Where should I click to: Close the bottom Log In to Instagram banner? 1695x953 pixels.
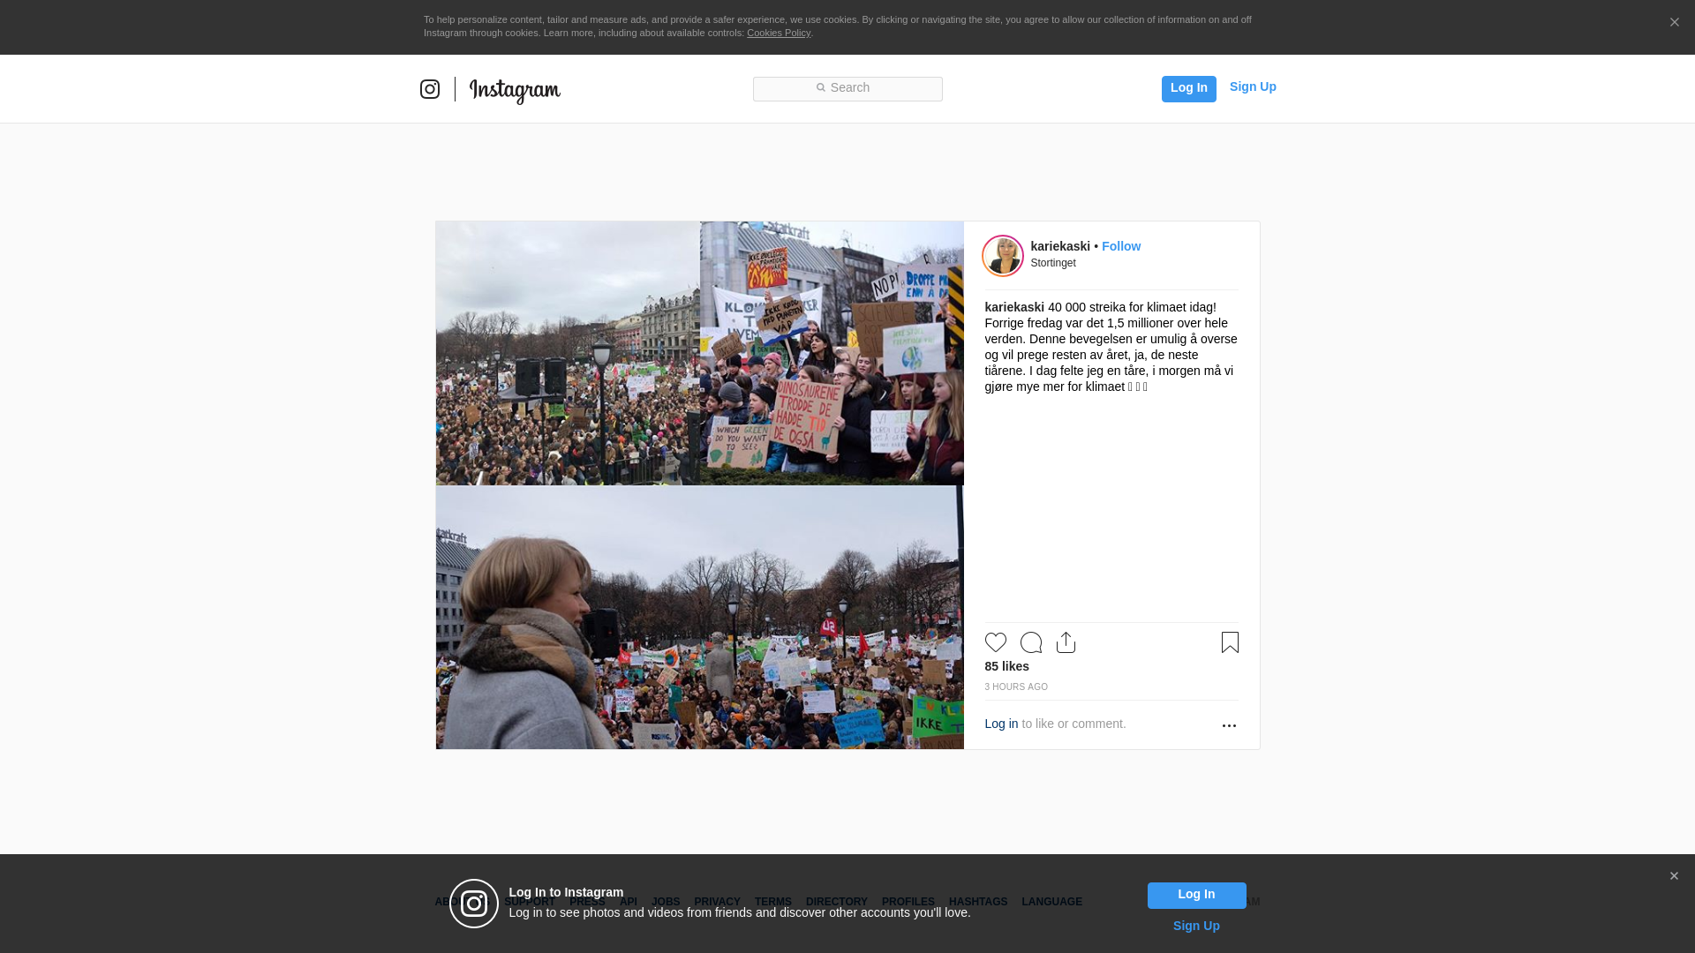pyautogui.click(x=1674, y=876)
